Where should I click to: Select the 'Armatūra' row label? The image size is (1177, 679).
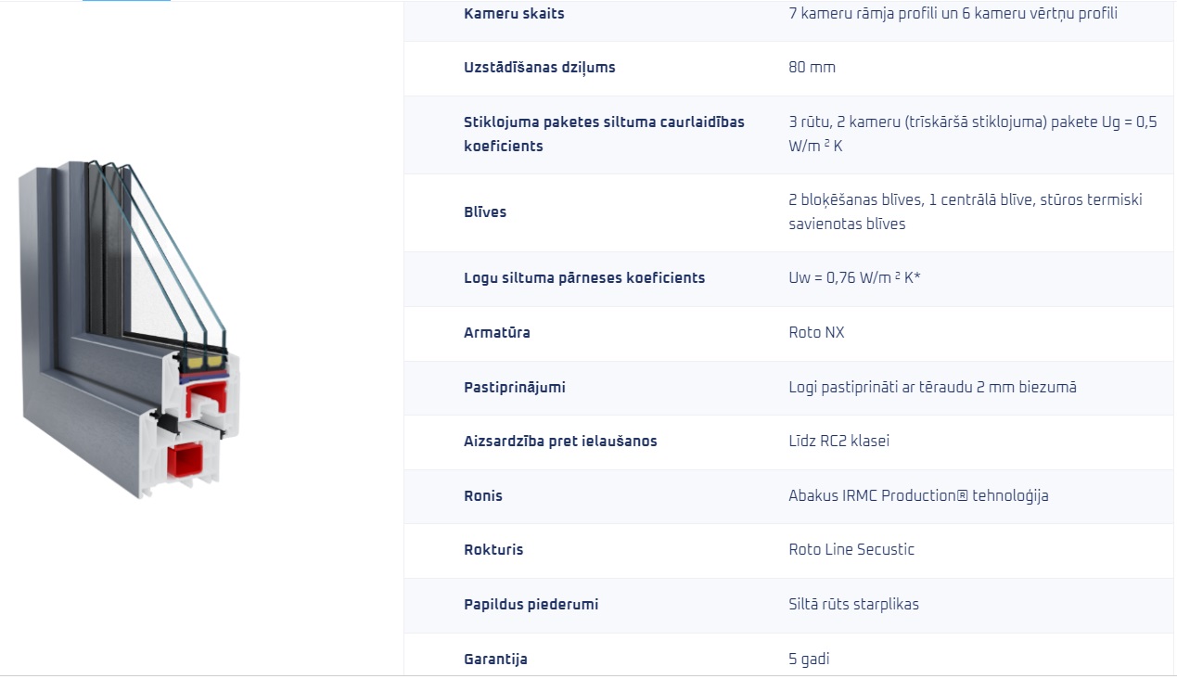(x=497, y=333)
